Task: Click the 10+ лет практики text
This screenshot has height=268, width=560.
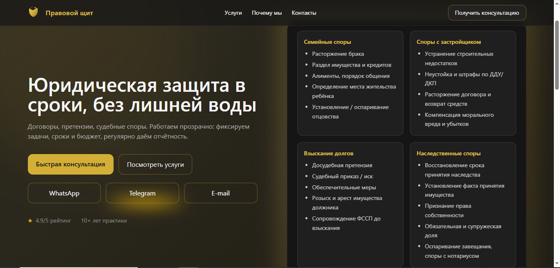Action: coord(104,220)
